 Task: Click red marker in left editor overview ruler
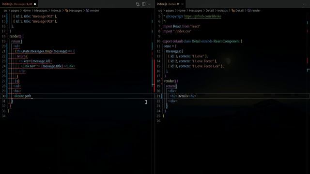(154, 75)
